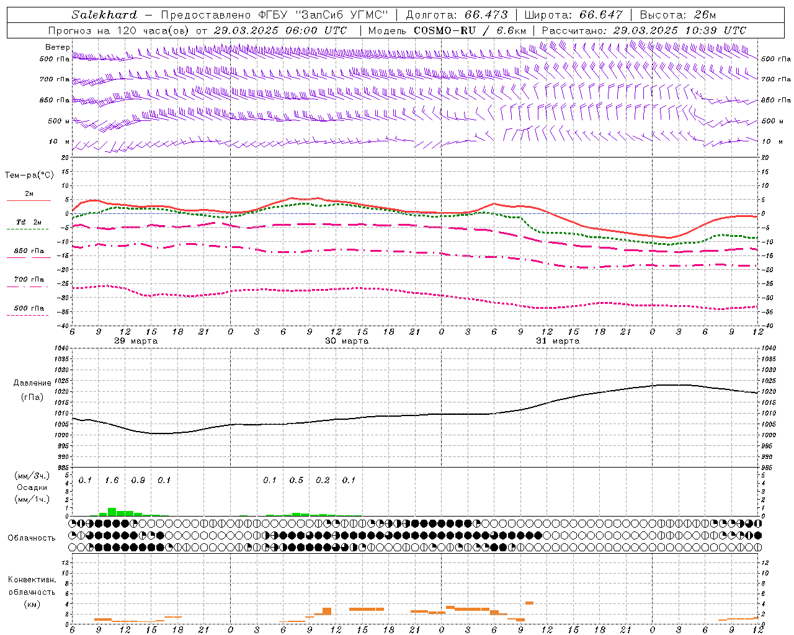Select the Давление pressure panel label
This screenshot has width=794, height=635.
32,383
